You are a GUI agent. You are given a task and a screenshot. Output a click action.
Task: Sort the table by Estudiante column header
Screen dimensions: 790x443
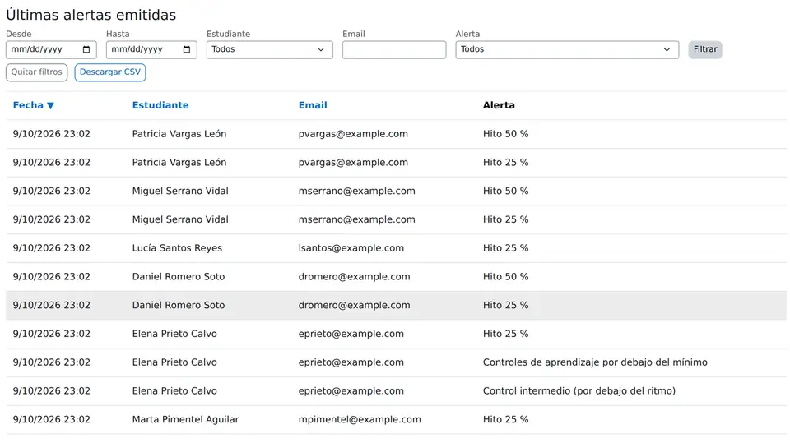coord(160,105)
